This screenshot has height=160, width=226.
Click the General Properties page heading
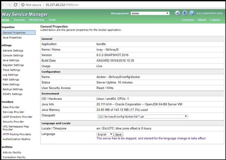point(54,26)
